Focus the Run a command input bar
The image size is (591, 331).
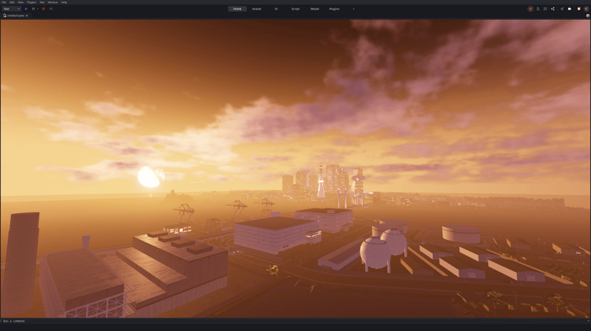[x=294, y=321]
